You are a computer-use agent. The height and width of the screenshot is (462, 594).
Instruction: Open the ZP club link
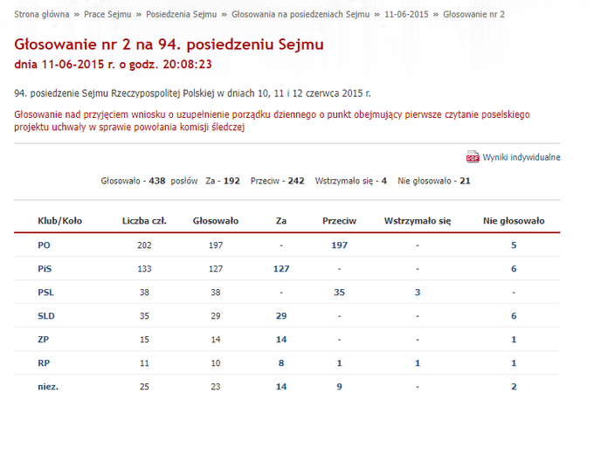point(43,340)
